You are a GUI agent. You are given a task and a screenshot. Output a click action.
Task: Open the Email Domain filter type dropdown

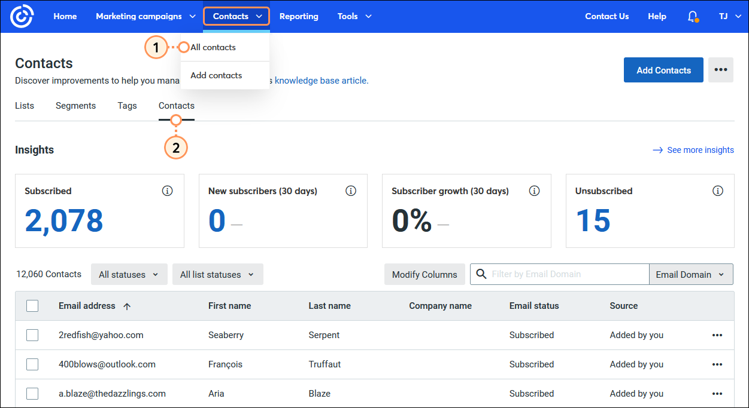click(690, 274)
